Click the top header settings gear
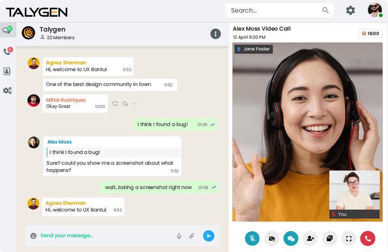This screenshot has width=388, height=252. click(351, 10)
